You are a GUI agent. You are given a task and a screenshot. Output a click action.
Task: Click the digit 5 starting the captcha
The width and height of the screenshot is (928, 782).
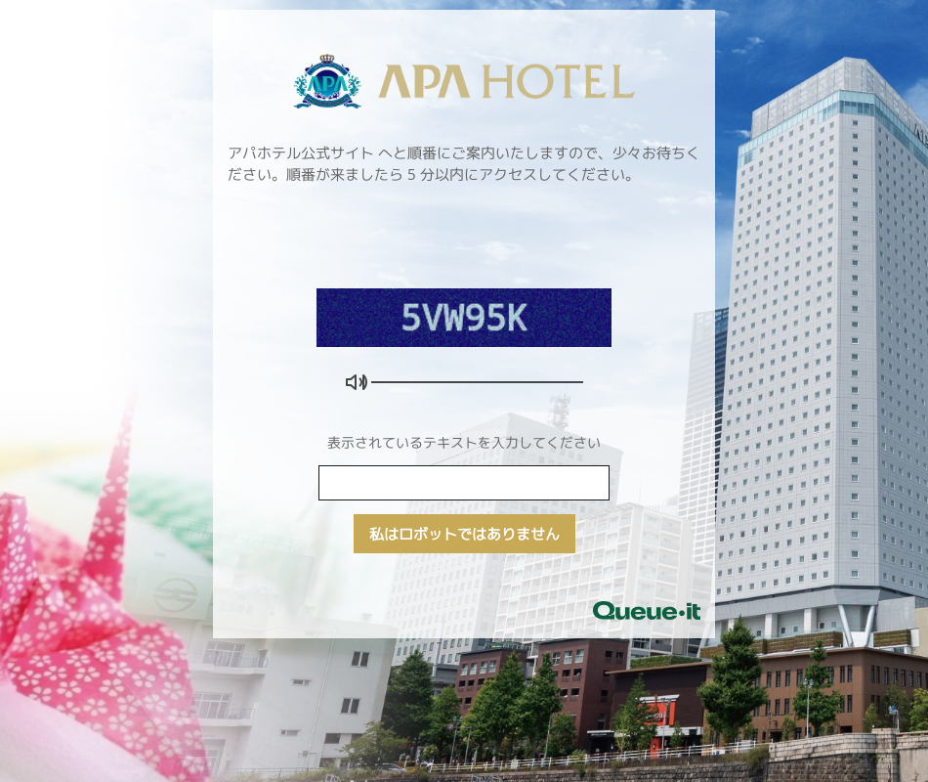pos(411,318)
